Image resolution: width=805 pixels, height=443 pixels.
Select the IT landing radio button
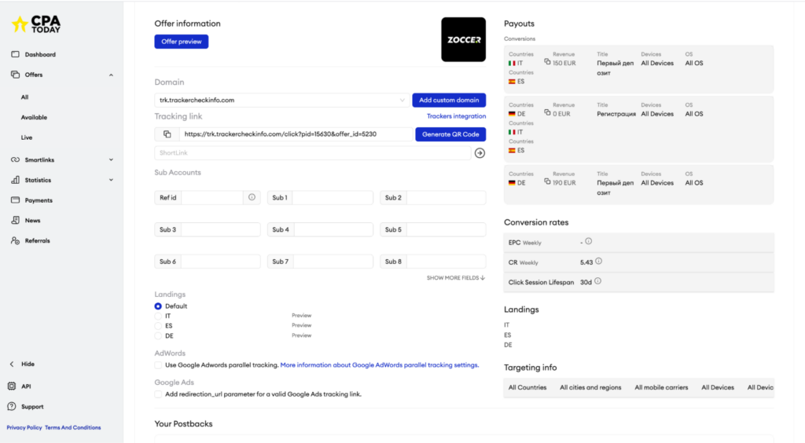click(x=158, y=317)
